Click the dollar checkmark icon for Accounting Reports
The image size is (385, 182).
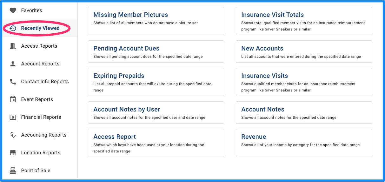[13, 135]
